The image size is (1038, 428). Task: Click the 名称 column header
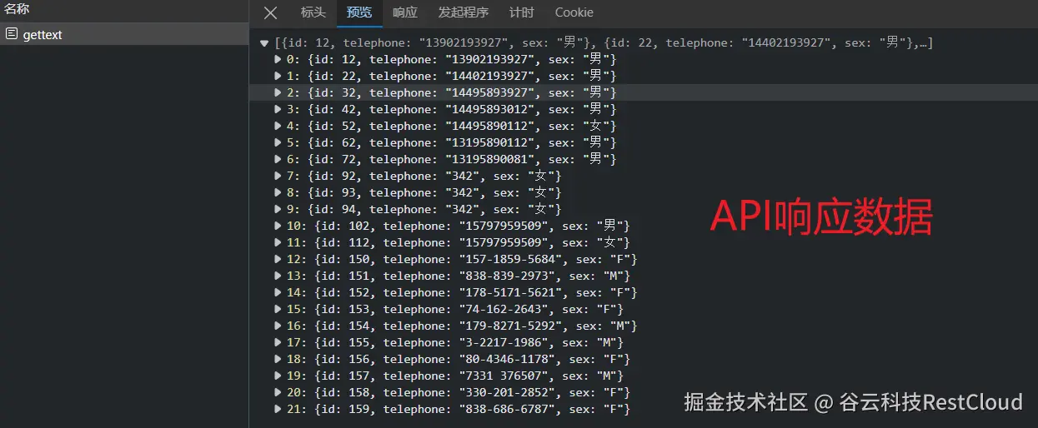tap(17, 9)
